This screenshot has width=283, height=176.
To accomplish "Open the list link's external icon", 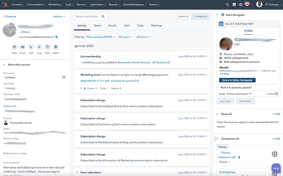I will click(x=169, y=62).
